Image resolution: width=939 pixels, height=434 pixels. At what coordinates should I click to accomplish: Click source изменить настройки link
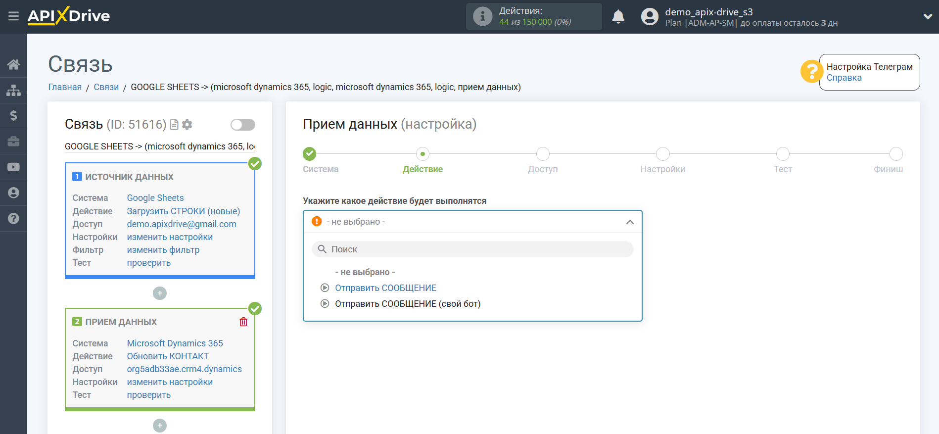[170, 237]
